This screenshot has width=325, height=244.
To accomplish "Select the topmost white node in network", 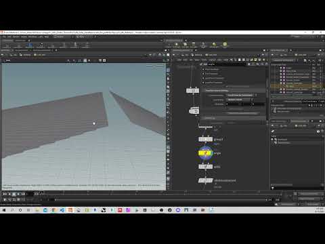I will click(192, 91).
